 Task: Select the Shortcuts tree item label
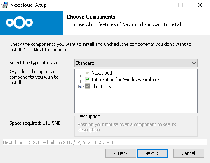[101, 86]
